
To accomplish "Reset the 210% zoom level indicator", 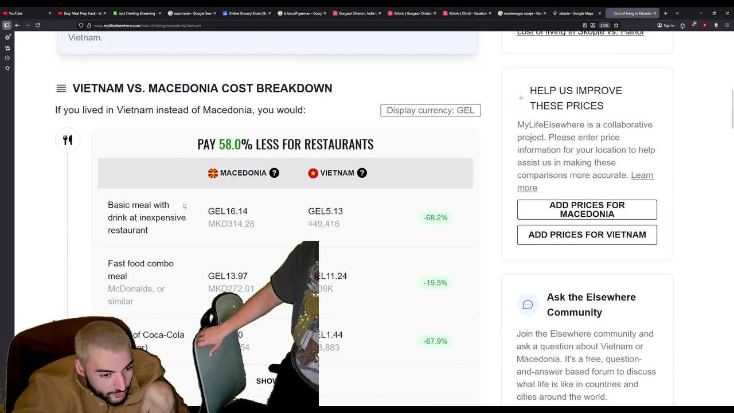I will coord(604,25).
